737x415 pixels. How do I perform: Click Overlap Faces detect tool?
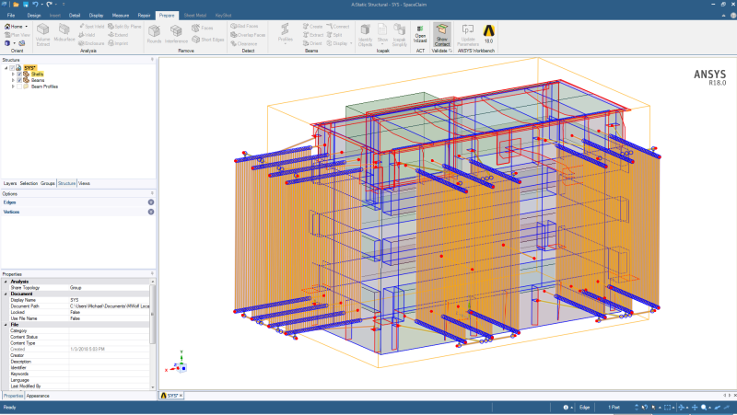[x=248, y=35]
